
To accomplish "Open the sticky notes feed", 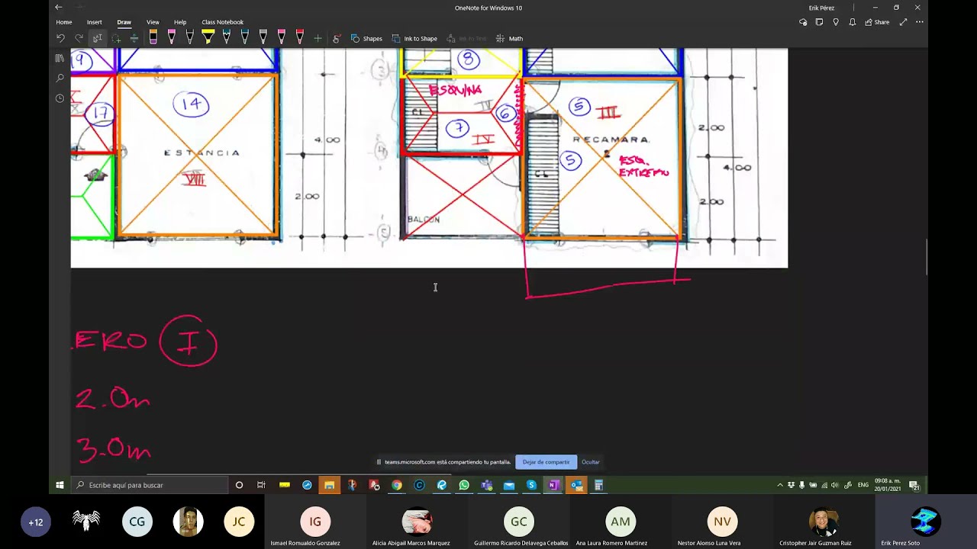I will [819, 22].
